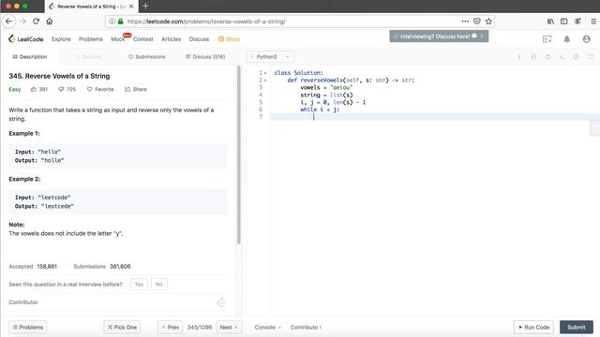The image size is (600, 337).
Task: Go back in browser history
Action: pyautogui.click(x=8, y=22)
